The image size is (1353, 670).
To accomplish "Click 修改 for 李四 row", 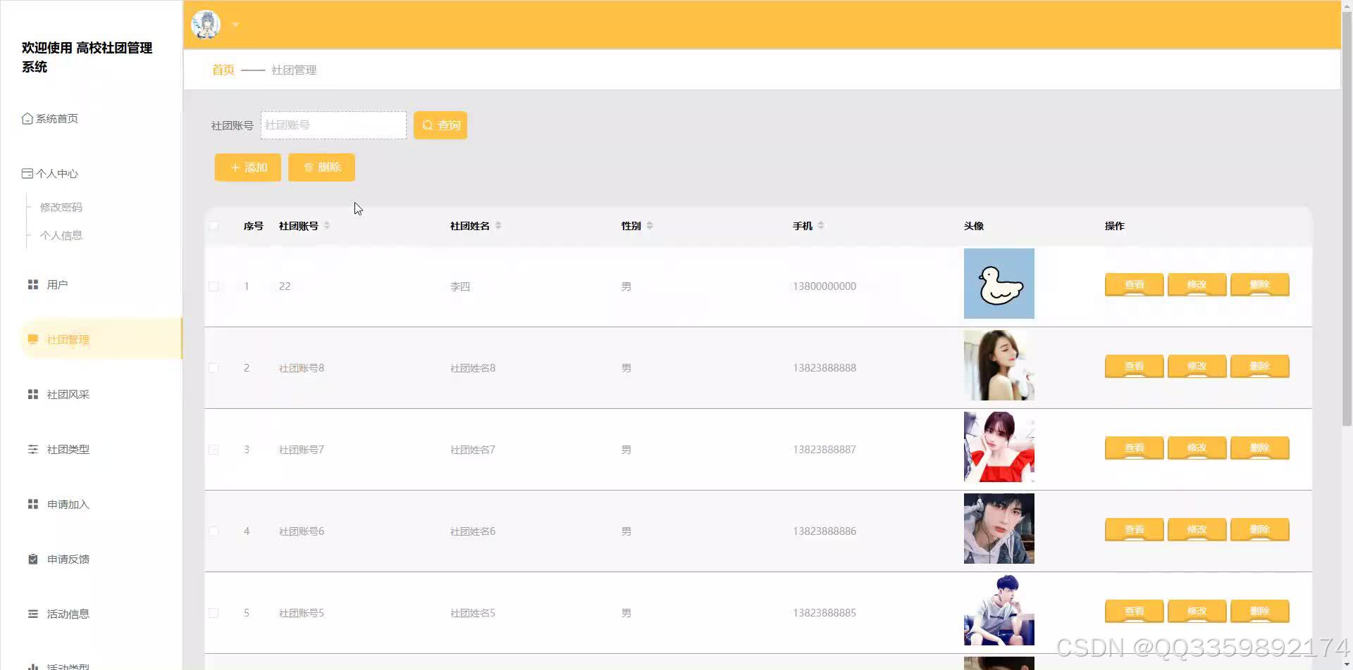I will [1197, 284].
